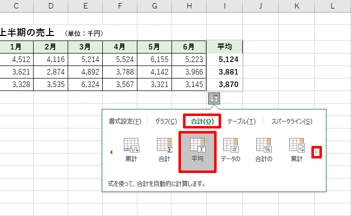The image size is (351, 216).
Task: Choose the データの count icon
Action: (x=230, y=150)
